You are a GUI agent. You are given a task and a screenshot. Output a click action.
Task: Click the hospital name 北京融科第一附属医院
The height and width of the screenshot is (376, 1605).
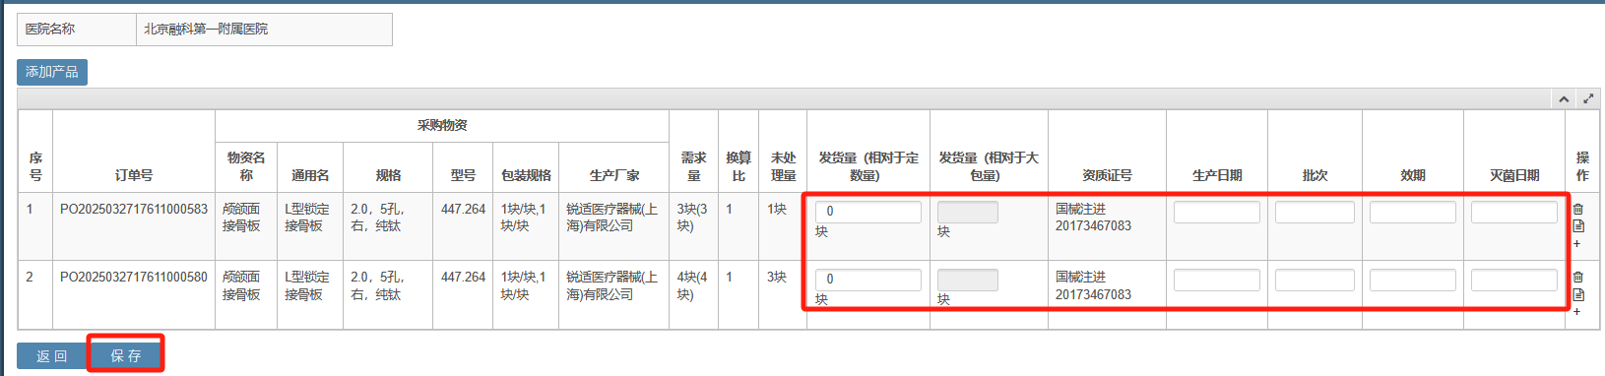[x=206, y=29]
